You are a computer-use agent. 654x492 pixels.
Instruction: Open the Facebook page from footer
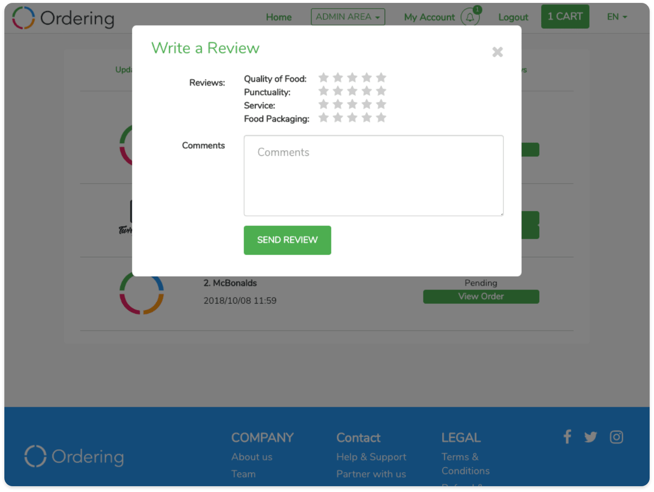567,437
